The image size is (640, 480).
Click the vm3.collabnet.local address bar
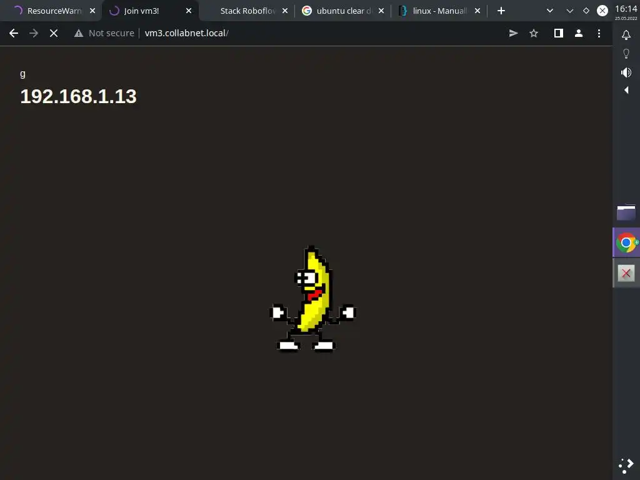[x=186, y=33]
